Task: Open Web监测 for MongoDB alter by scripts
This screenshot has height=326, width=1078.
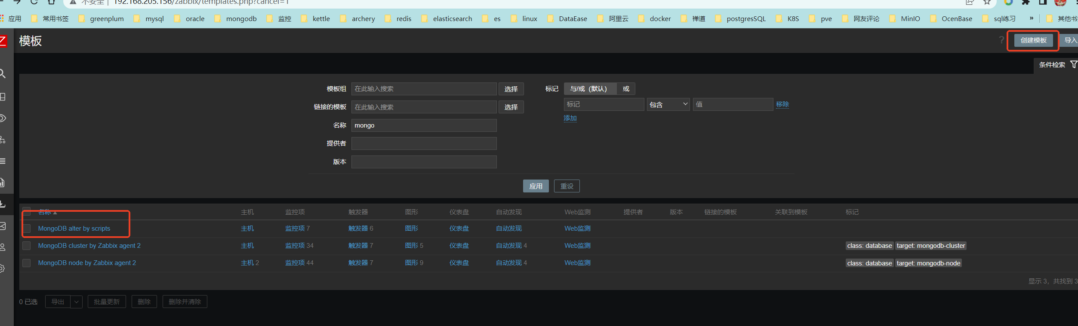Action: 577,229
